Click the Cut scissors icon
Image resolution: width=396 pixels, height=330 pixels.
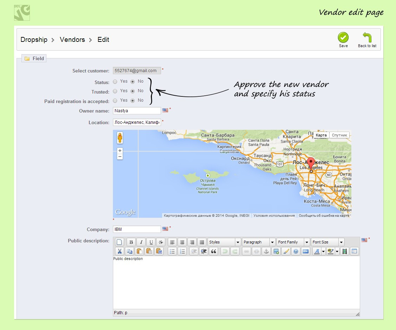(120, 251)
